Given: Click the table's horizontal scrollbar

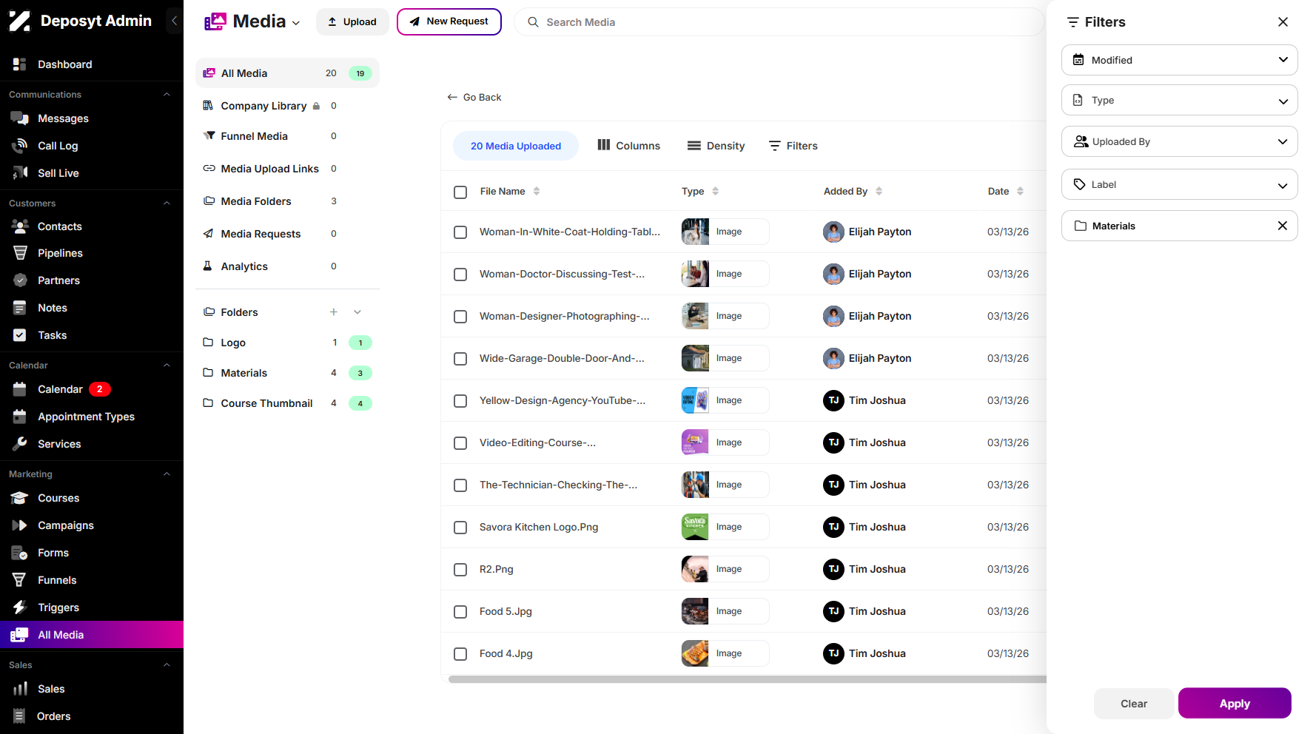Looking at the screenshot, I should 748,679.
